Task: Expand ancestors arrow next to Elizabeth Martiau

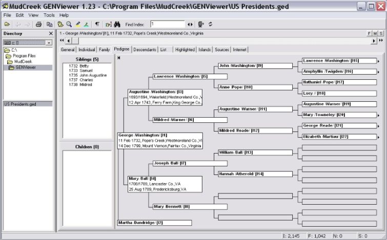Action: pos(379,137)
